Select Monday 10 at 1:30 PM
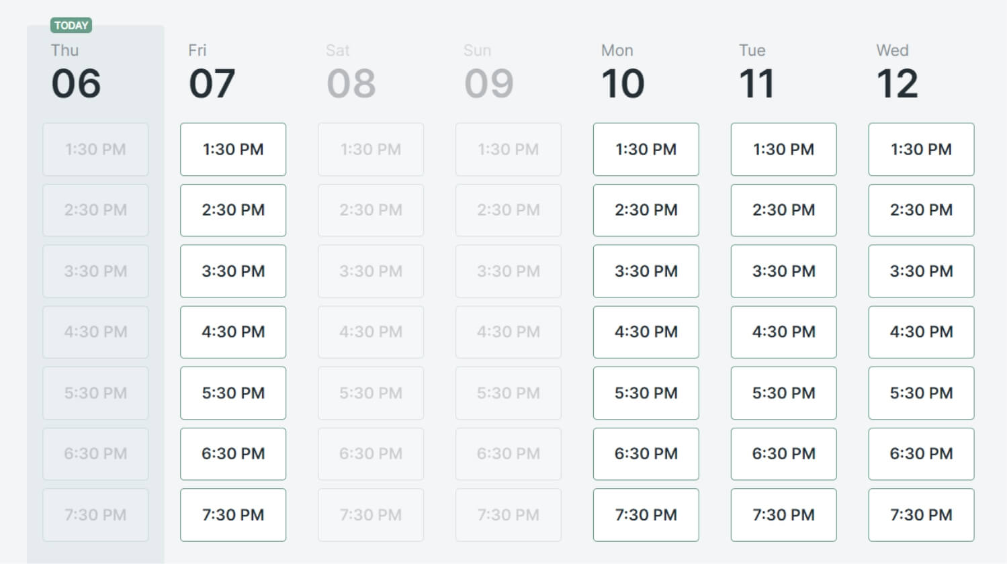The width and height of the screenshot is (1007, 564). (646, 149)
